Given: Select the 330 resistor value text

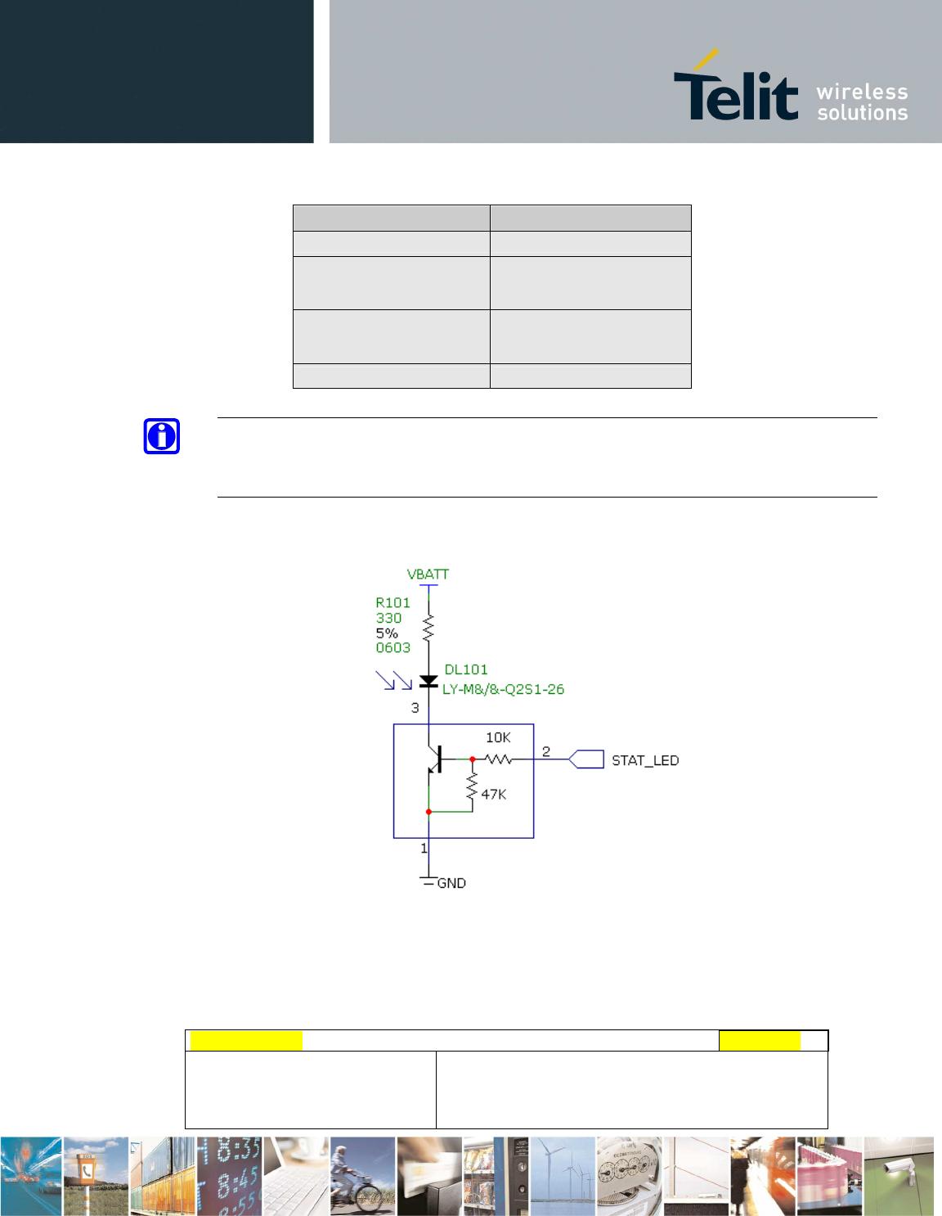Looking at the screenshot, I should click(388, 619).
